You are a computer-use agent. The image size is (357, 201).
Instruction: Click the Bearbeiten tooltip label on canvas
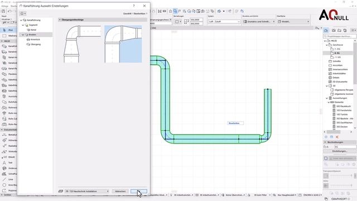[235, 123]
